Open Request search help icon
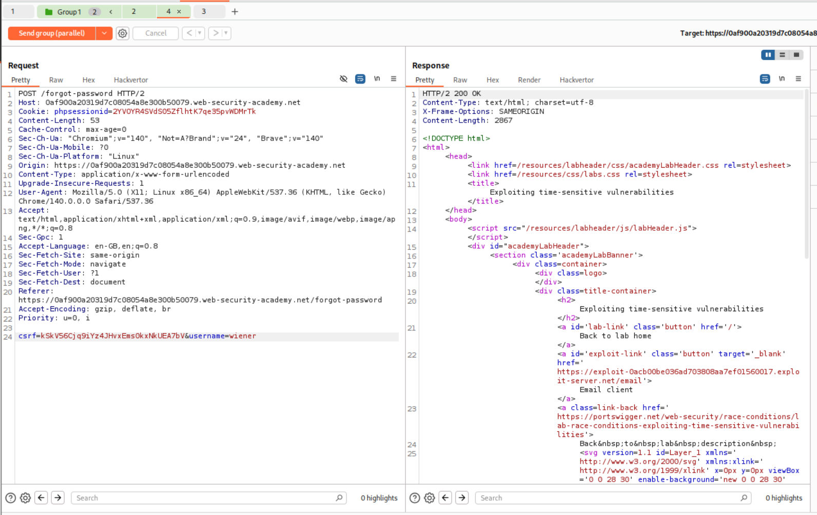The image size is (817, 515). (10, 498)
